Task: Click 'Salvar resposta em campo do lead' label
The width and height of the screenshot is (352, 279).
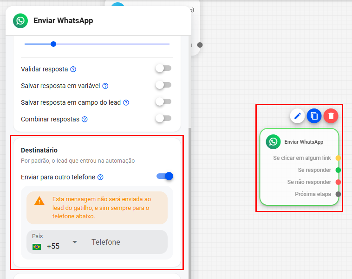Action: click(x=71, y=102)
